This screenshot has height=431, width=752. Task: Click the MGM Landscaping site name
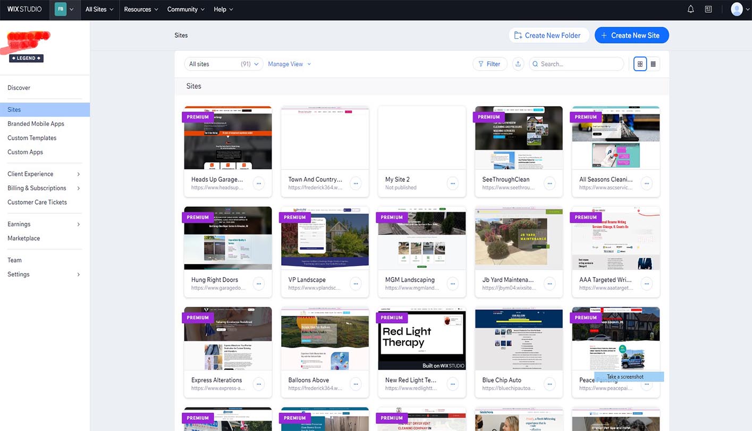[410, 280]
